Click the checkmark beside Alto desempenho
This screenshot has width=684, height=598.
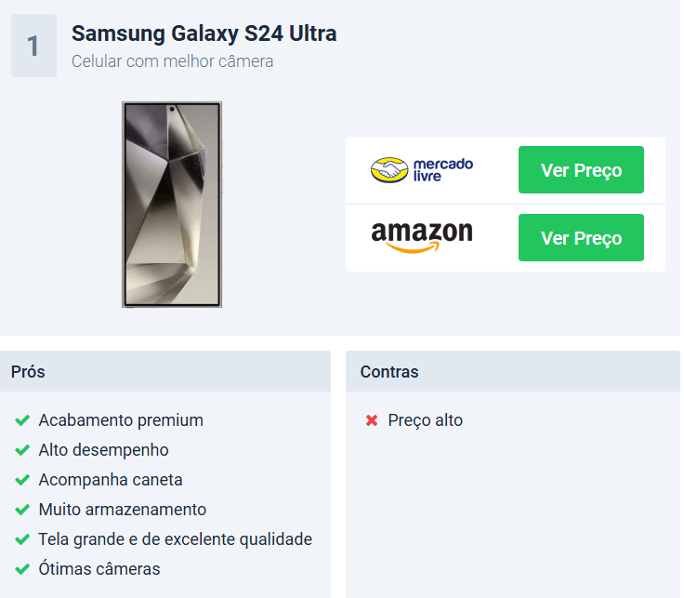(22, 450)
